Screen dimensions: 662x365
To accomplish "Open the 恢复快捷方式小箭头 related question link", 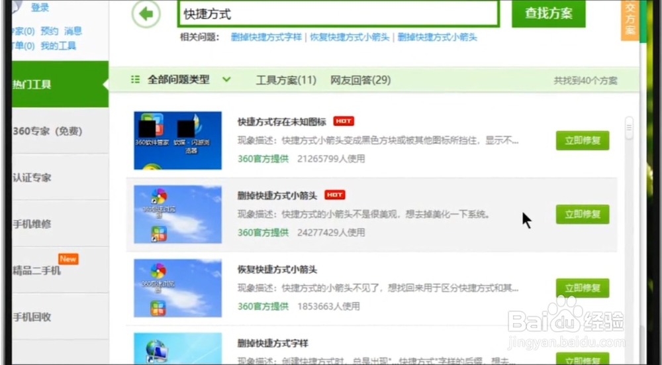I will (x=350, y=37).
